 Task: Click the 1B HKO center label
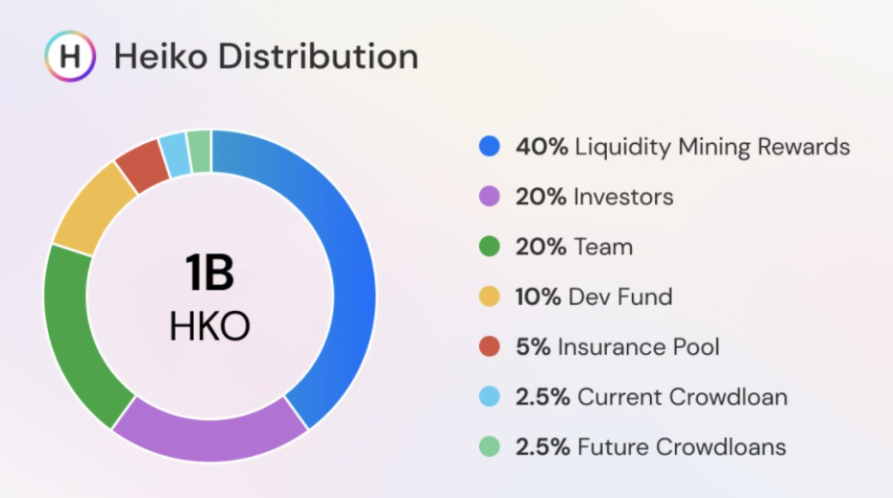coord(209,297)
